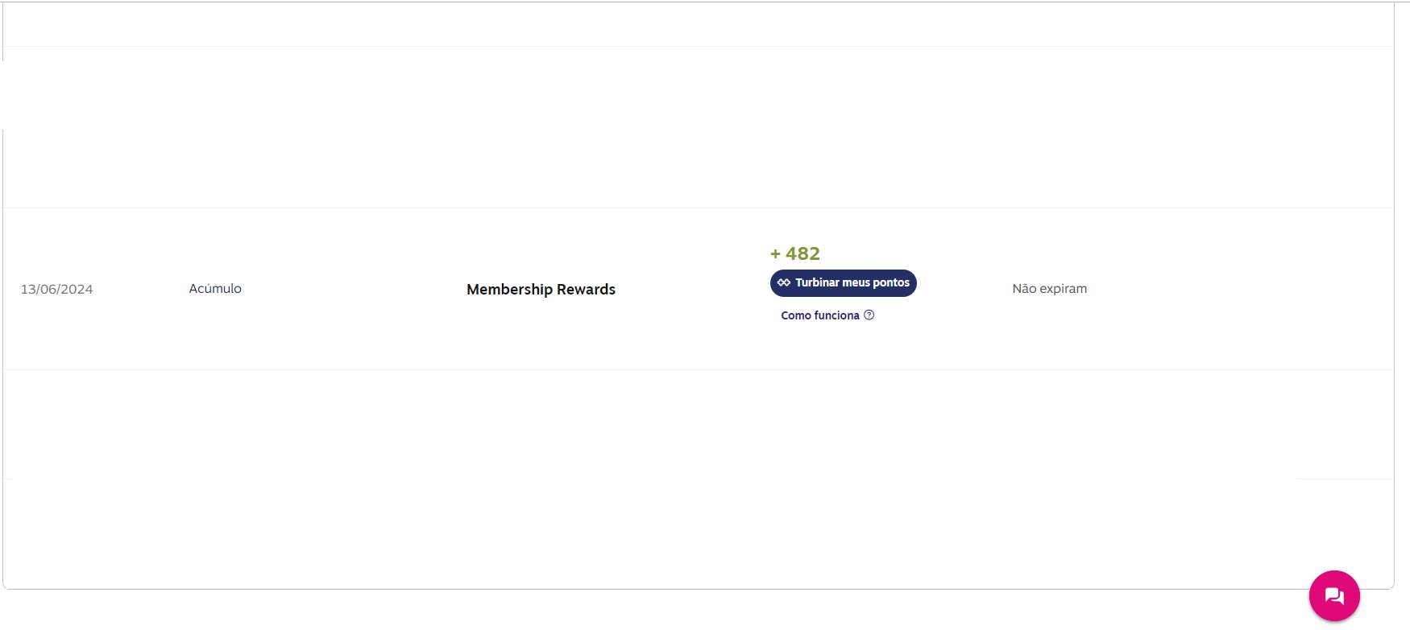Click the empty row below the transaction

pyautogui.click(x=698, y=424)
